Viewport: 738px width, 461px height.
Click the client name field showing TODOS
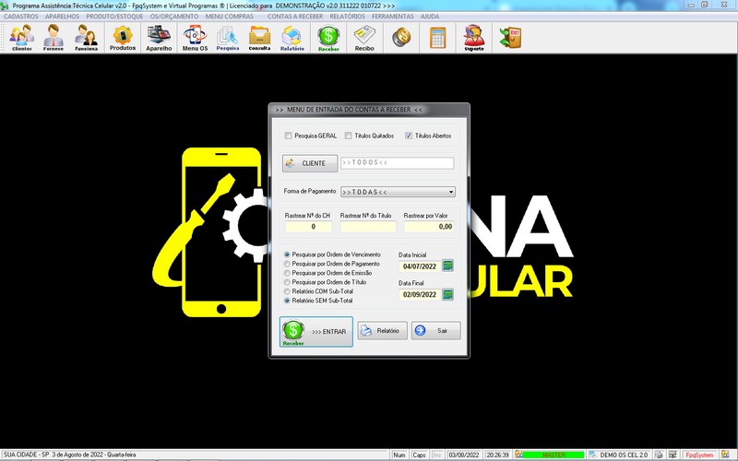(x=398, y=163)
